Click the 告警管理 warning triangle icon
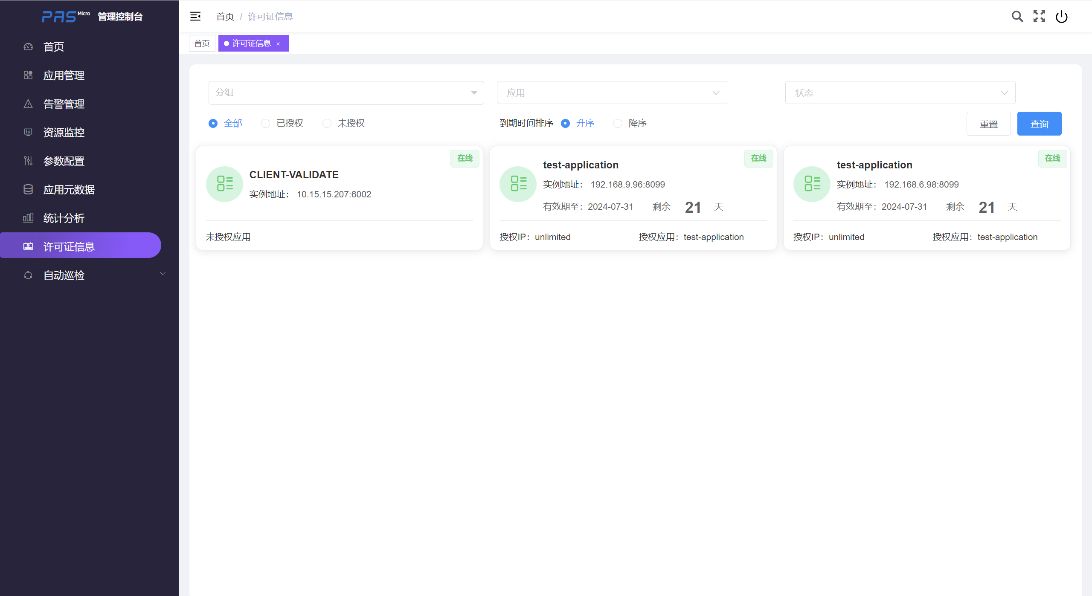The height and width of the screenshot is (596, 1092). point(28,104)
